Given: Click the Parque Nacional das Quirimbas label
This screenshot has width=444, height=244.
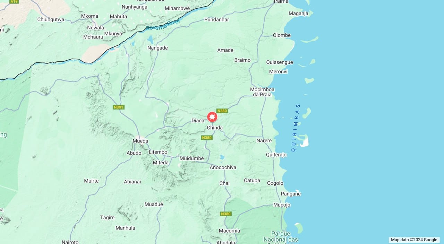Looking at the screenshot, I should pos(281,237).
